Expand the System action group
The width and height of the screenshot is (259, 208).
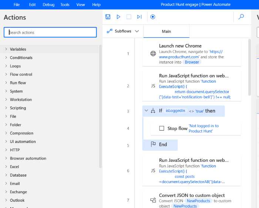6,91
